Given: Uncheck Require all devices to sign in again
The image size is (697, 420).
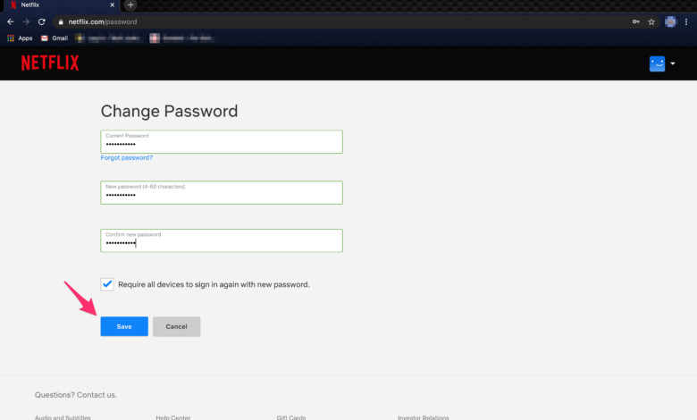Looking at the screenshot, I should [x=107, y=284].
